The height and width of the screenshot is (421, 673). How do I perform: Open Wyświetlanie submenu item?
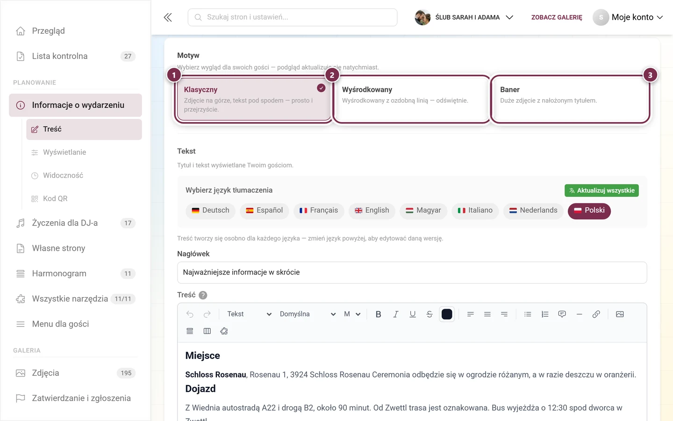[84, 152]
